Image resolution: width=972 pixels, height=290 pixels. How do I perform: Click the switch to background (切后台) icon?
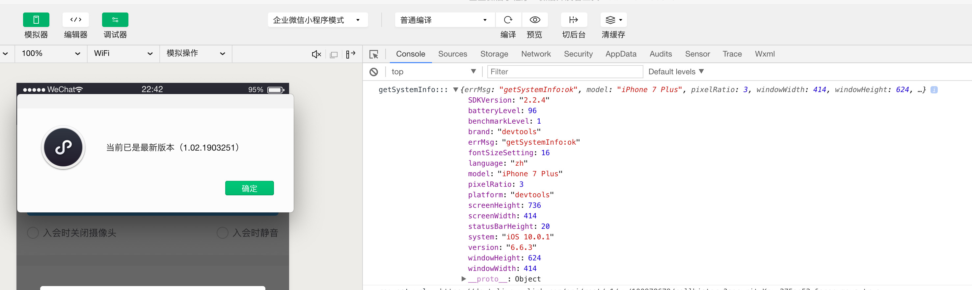tap(574, 20)
